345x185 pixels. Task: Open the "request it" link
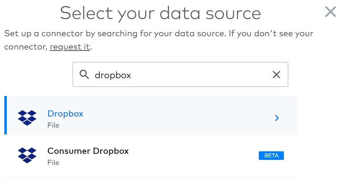(x=70, y=47)
